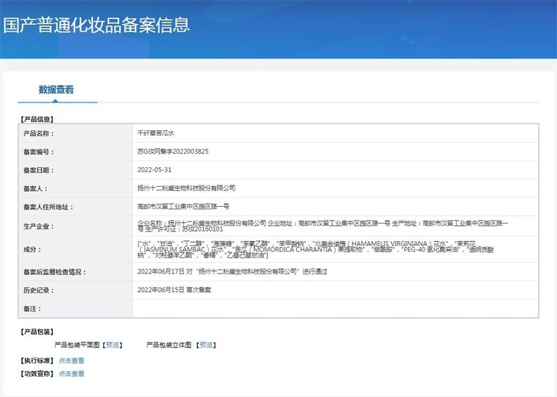
Task: Click the 【执行标准】 label
Action: (37, 361)
